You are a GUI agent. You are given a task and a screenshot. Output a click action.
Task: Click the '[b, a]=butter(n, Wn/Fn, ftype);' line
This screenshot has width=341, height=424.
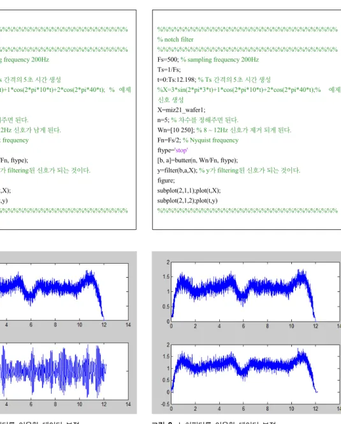(198, 160)
